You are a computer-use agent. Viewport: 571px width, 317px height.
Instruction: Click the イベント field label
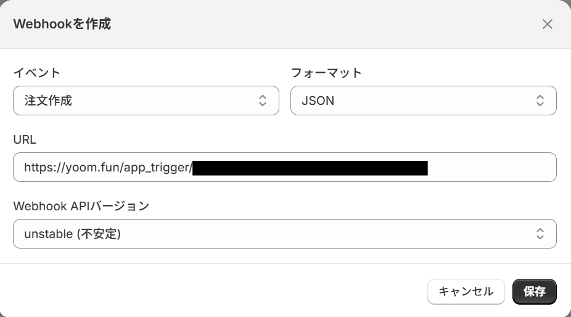pos(37,73)
